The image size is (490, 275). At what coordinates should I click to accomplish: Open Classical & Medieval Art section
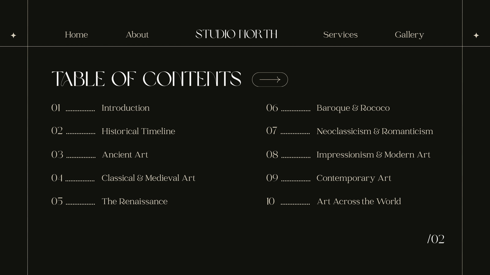click(148, 178)
